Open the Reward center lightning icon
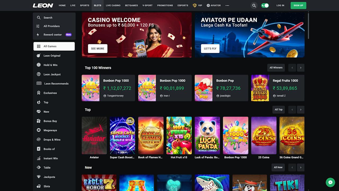339x191 pixels. (x=38, y=34)
